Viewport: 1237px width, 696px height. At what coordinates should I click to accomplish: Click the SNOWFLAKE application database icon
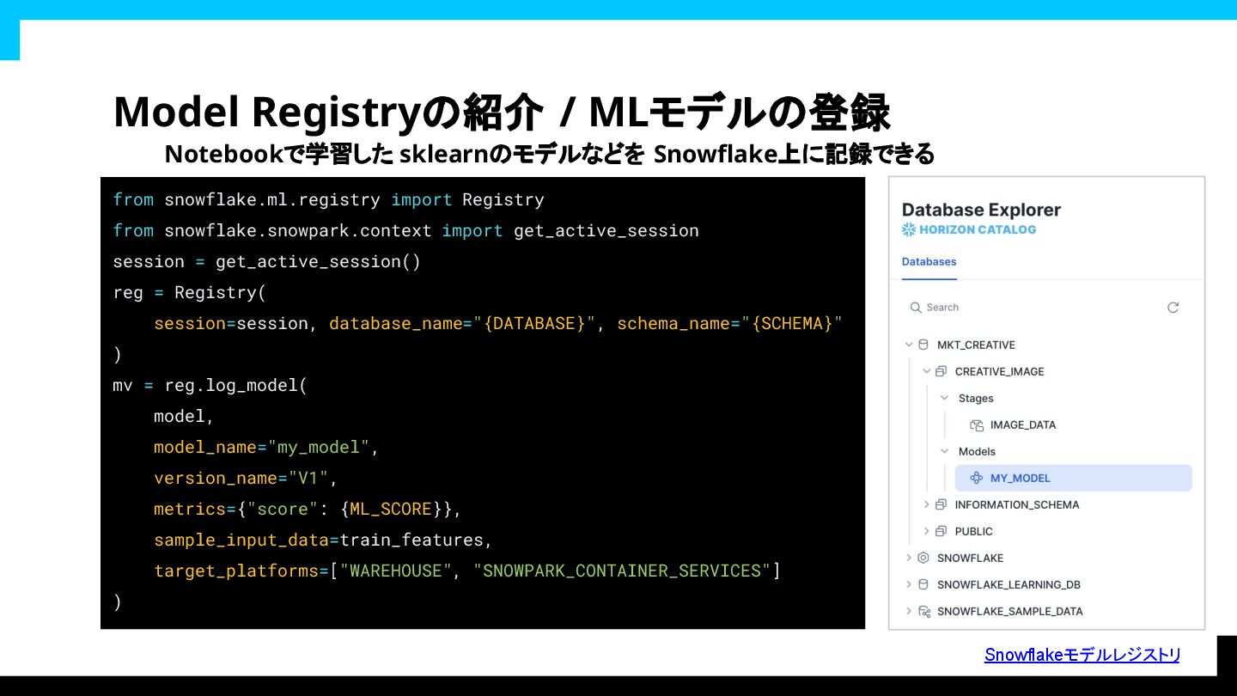coord(923,558)
